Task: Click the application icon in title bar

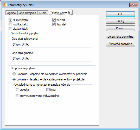Action: tap(4, 5)
